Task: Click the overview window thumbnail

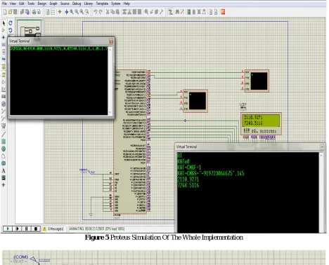Action: 30,28
